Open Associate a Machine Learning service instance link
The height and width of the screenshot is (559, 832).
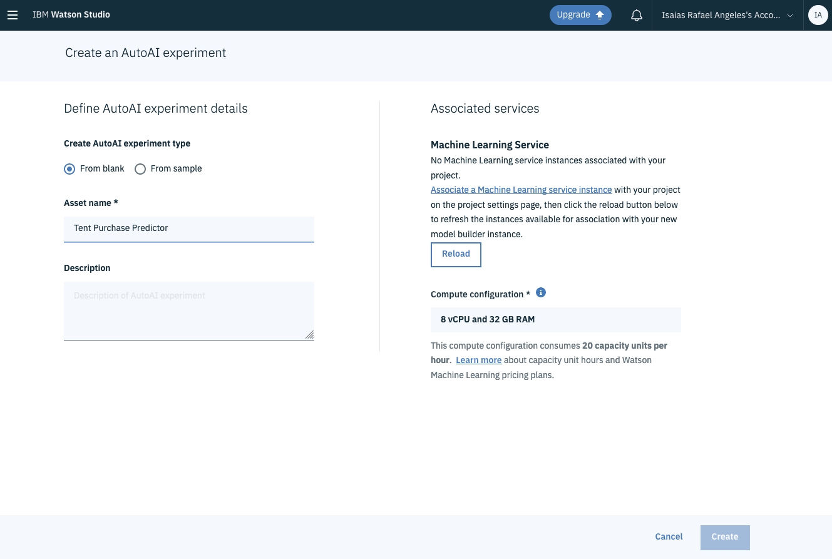(x=521, y=190)
